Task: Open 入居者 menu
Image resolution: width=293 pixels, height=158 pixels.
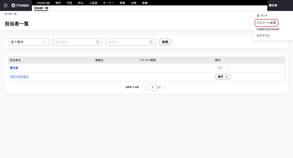Action: coord(93,3)
